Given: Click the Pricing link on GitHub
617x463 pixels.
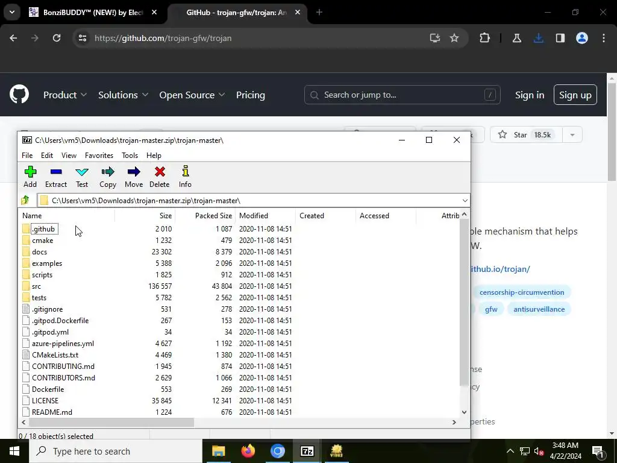Looking at the screenshot, I should point(251,95).
